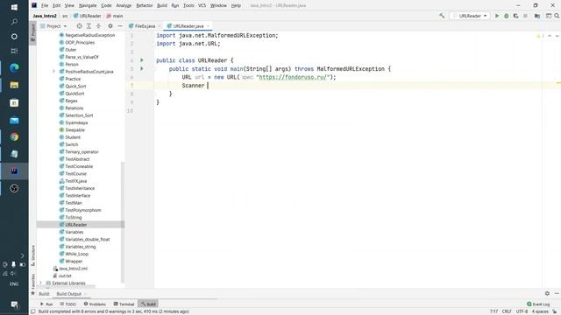The width and height of the screenshot is (561, 315).
Task: Open Project panel settings gear
Action: [110, 26]
